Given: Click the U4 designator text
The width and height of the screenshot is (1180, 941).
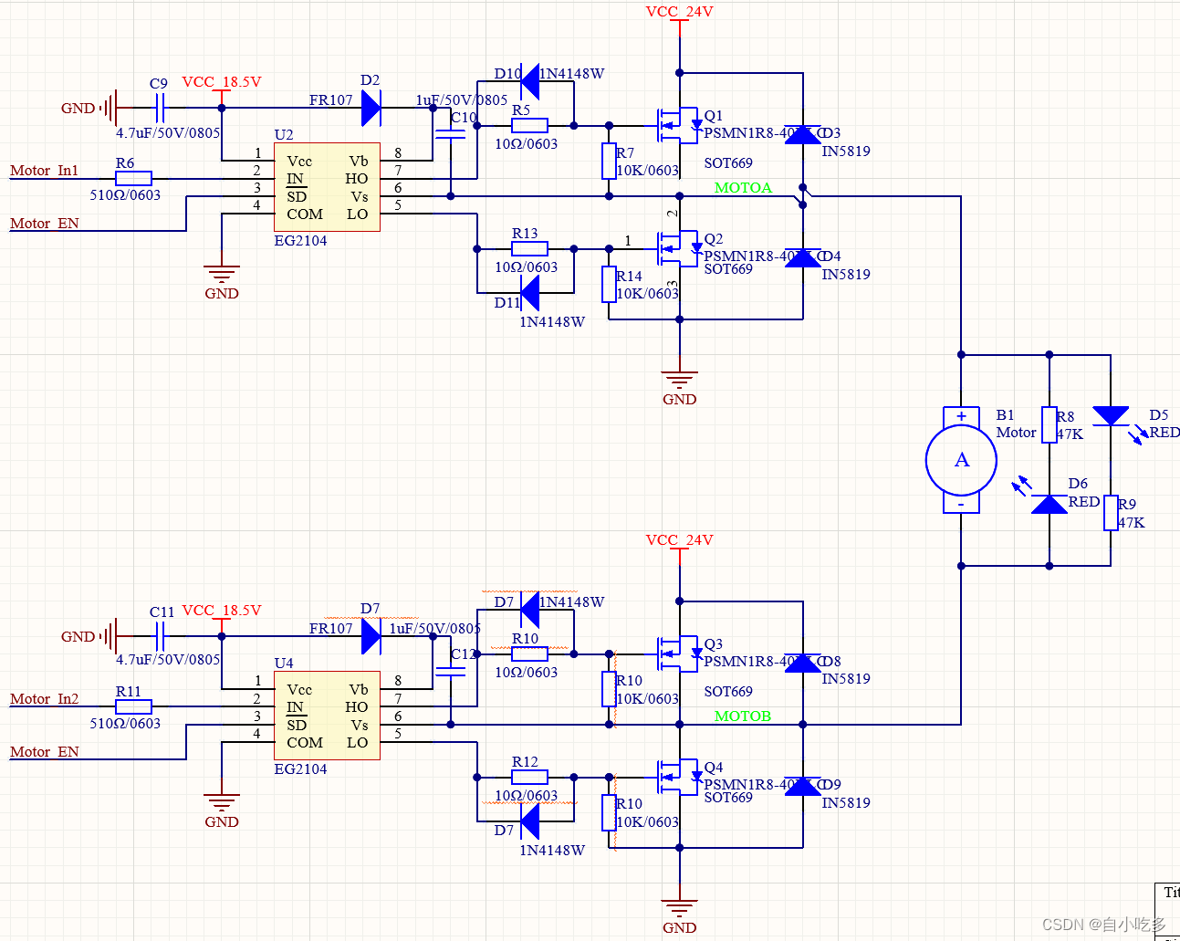Looking at the screenshot, I should (284, 664).
